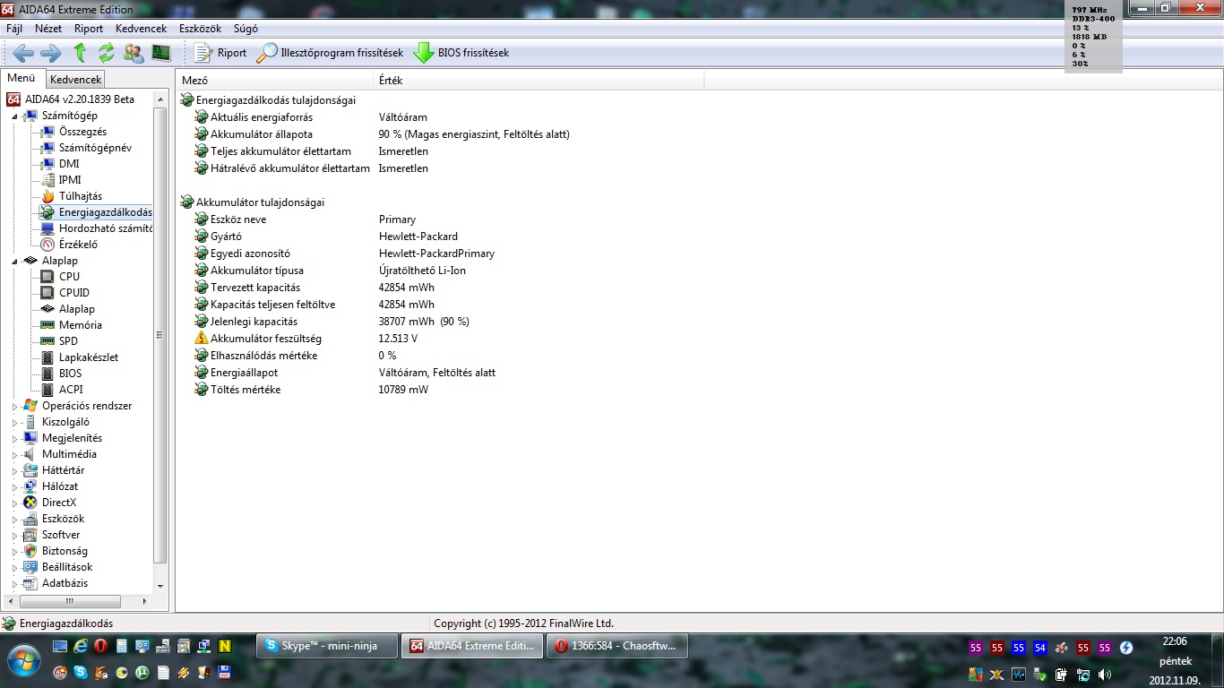Collapse the Alaplap tree node

coord(14,261)
